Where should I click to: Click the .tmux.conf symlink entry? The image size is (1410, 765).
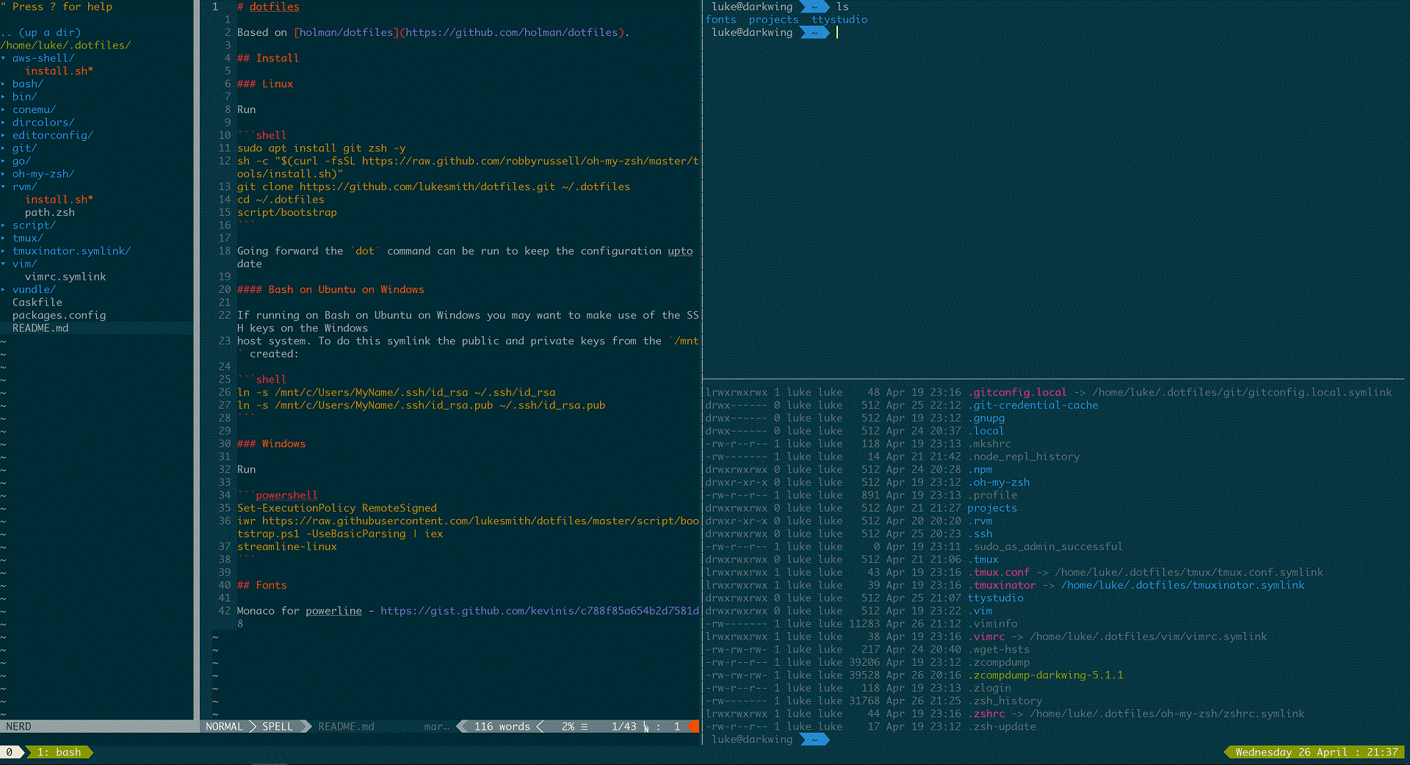tap(999, 572)
